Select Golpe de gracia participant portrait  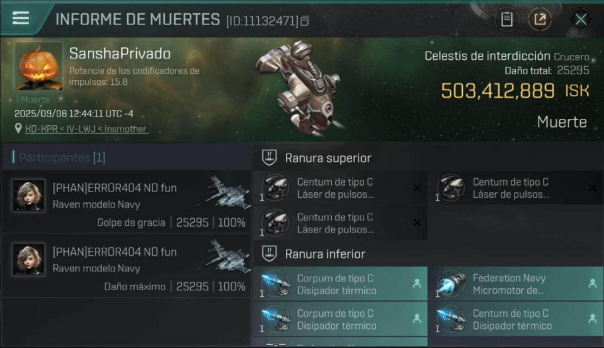coord(29,195)
